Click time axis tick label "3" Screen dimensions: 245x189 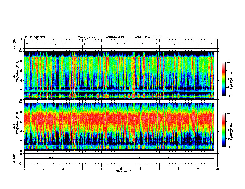coord(82,169)
